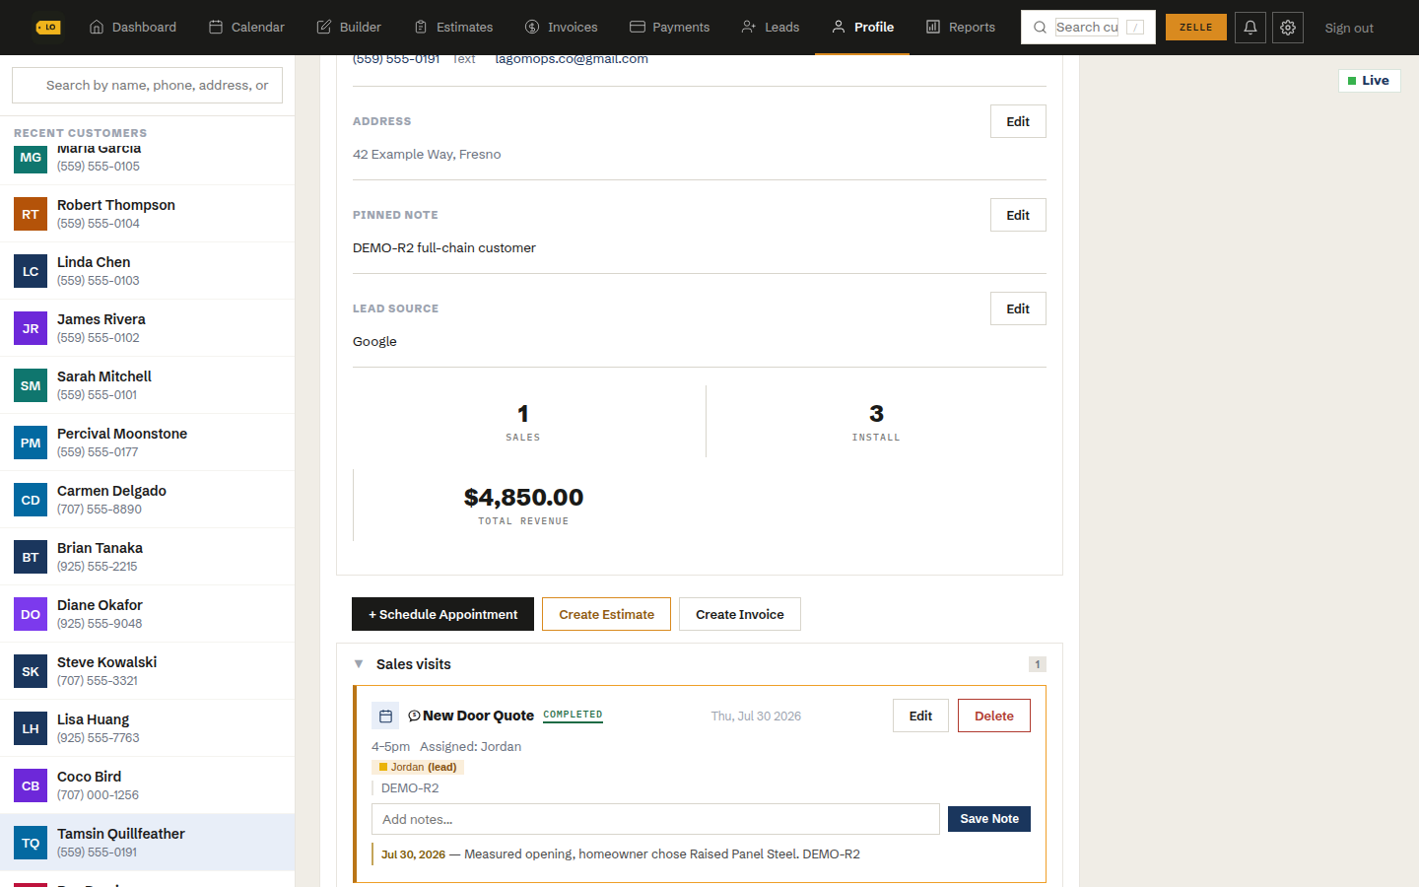This screenshot has width=1419, height=887.
Task: Click the Thu, Jul 30 2026 date
Action: (x=756, y=716)
